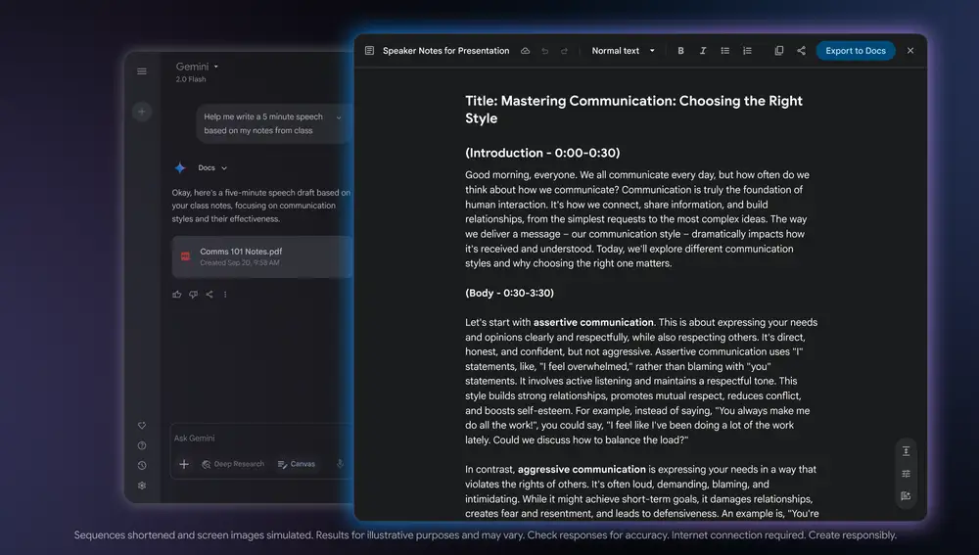Open the Gemini model selector dropdown
Image resolution: width=979 pixels, height=555 pixels.
coord(198,67)
